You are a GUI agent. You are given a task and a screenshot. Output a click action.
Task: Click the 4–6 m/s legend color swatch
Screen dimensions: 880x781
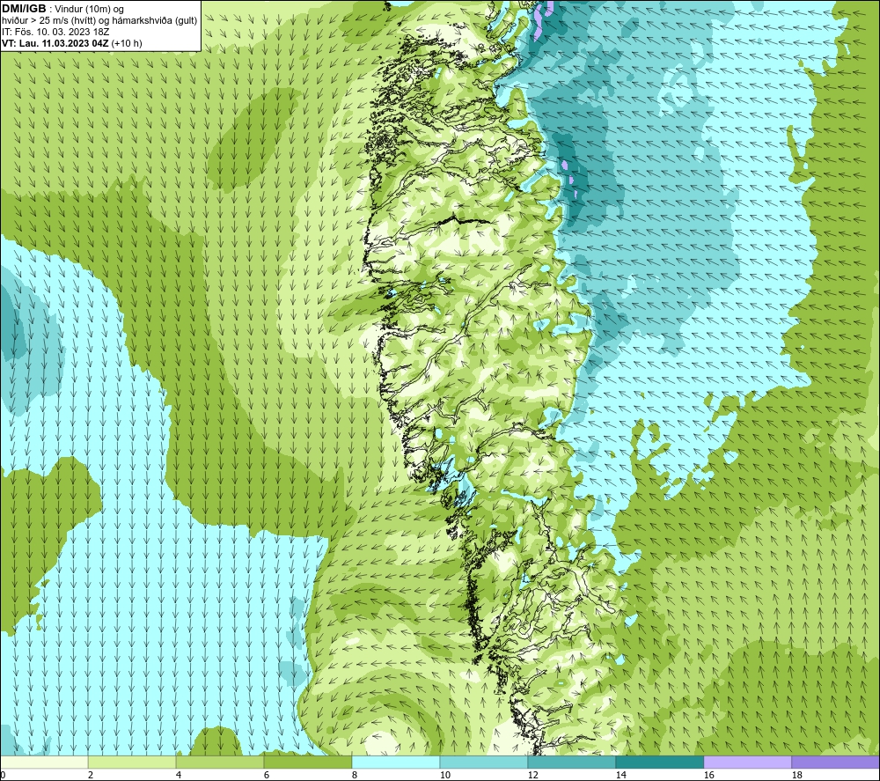tap(220, 762)
